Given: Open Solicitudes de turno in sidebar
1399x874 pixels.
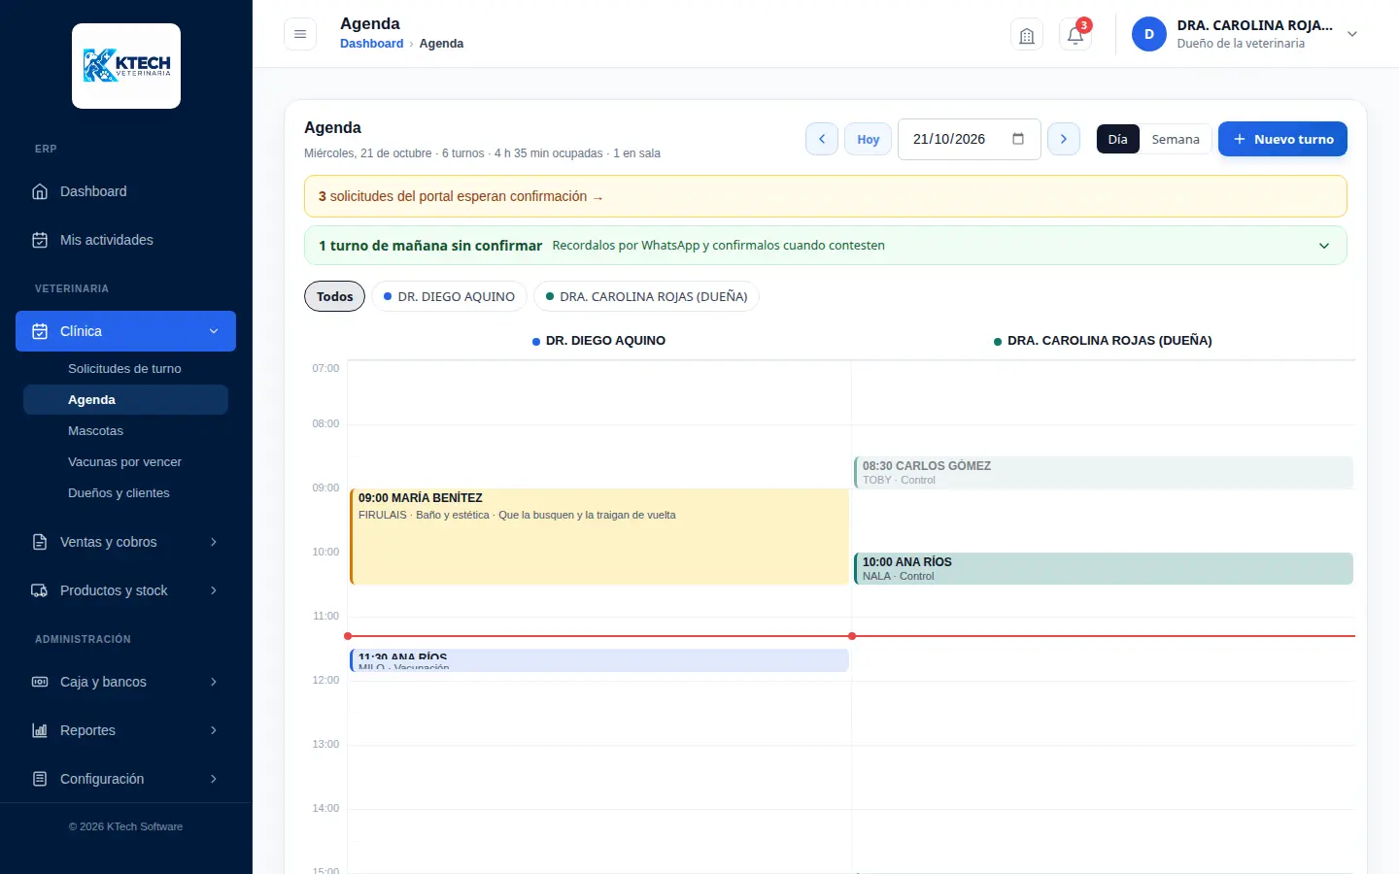Looking at the screenshot, I should [x=125, y=369].
